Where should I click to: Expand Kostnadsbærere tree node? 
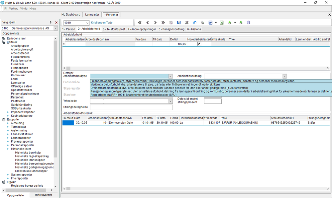tap(8, 116)
